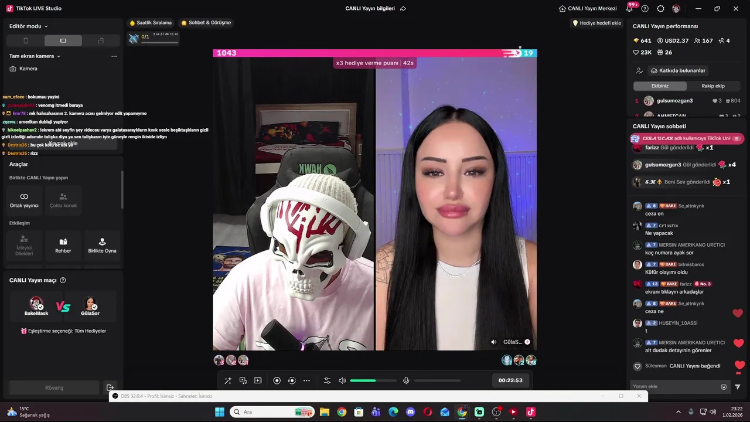Mute GülaS opponent audio speaker icon
Screen dimensions: 750x422
point(493,342)
